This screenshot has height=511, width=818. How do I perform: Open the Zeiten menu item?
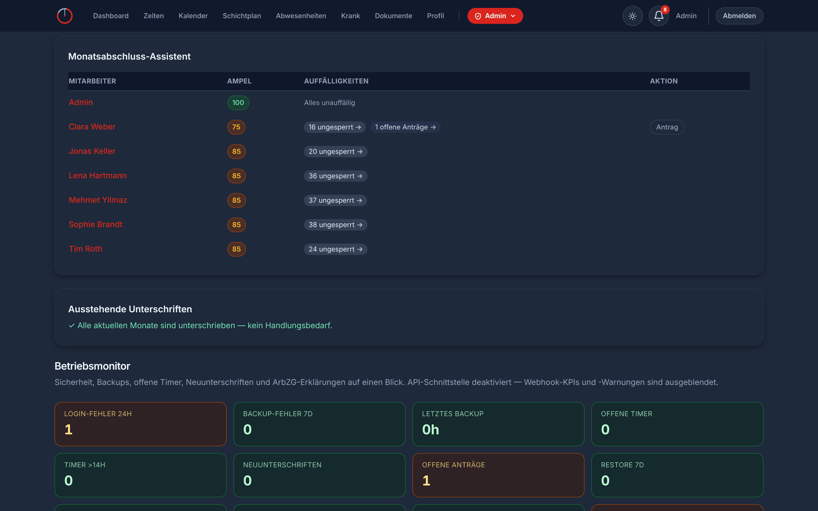tap(153, 16)
